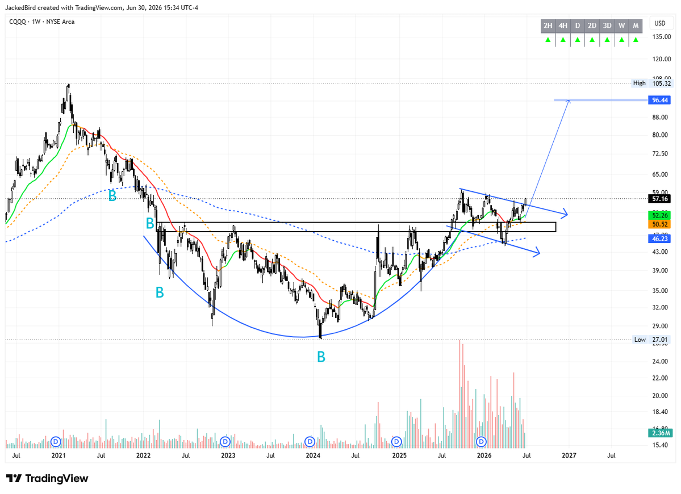Click the 29.00 price axis tick
681x494 pixels.
[660, 326]
